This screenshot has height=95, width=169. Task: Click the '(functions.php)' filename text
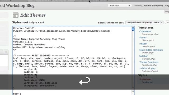coord(149,65)
